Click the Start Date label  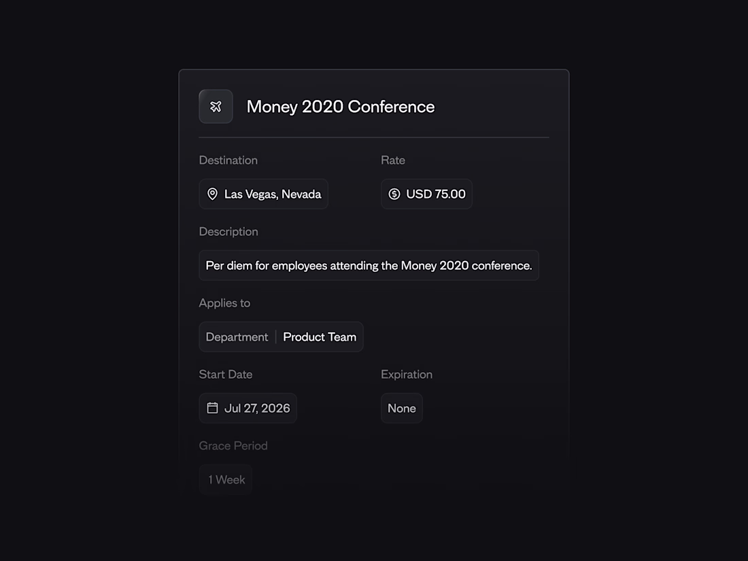(225, 375)
